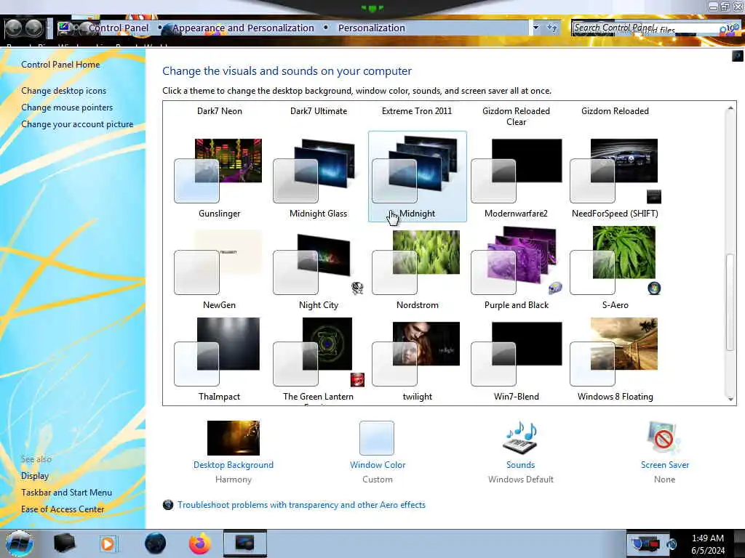Image resolution: width=745 pixels, height=558 pixels.
Task: Click the Gizdom Reloaded Clear label
Action: click(516, 116)
